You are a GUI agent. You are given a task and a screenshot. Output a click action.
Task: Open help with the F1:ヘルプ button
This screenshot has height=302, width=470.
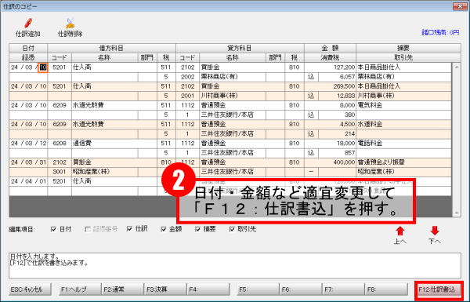click(80, 289)
